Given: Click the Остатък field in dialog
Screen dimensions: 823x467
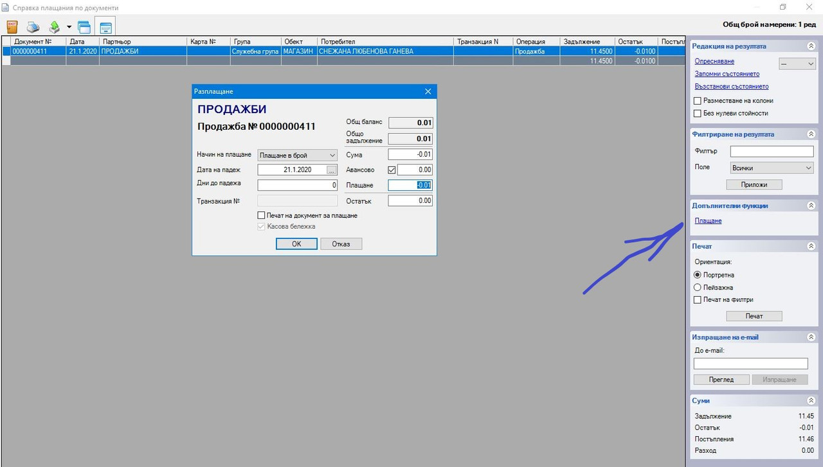Looking at the screenshot, I should tap(410, 201).
